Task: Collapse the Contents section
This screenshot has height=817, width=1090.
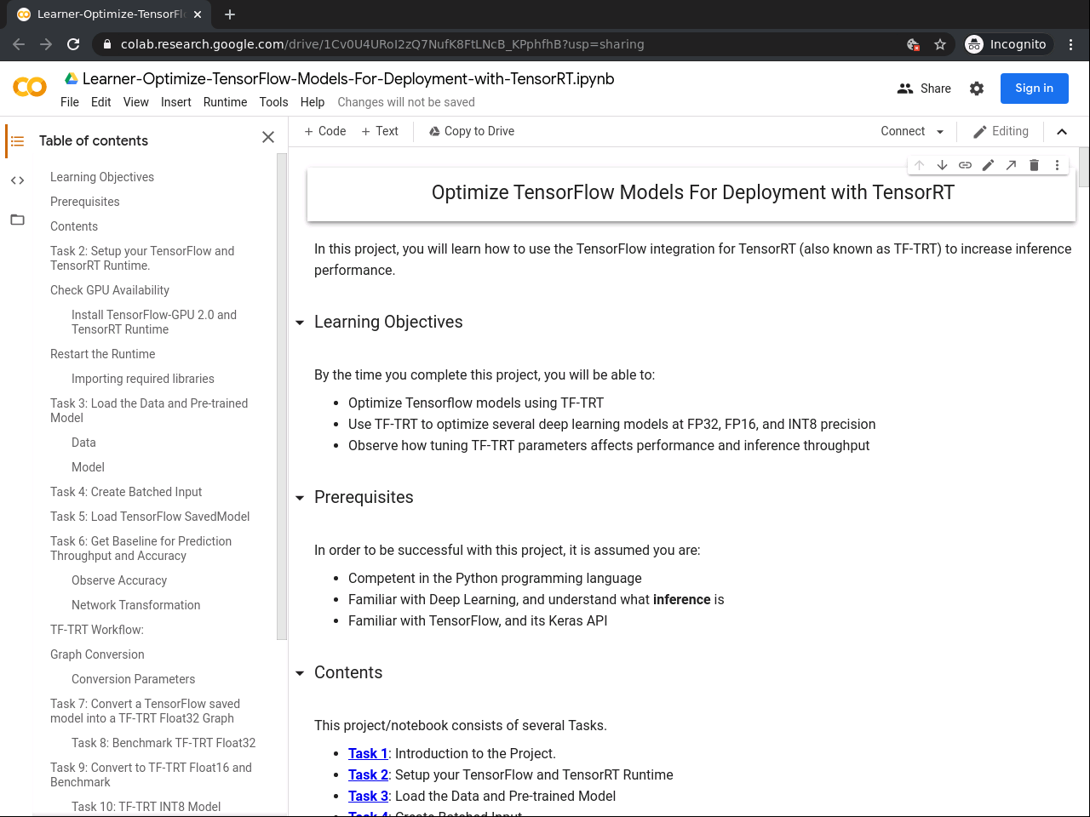Action: 300,673
